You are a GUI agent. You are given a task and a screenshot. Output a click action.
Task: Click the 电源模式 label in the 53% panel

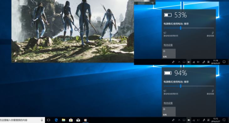176,24
